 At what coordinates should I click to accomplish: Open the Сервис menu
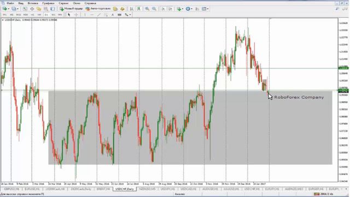pyautogui.click(x=63, y=3)
